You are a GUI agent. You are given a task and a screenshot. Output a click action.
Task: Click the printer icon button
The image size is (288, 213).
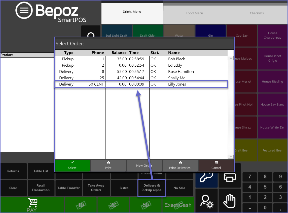tap(229, 177)
